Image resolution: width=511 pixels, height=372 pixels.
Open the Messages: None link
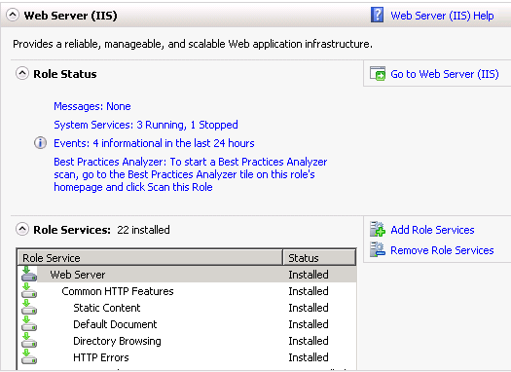tap(92, 106)
